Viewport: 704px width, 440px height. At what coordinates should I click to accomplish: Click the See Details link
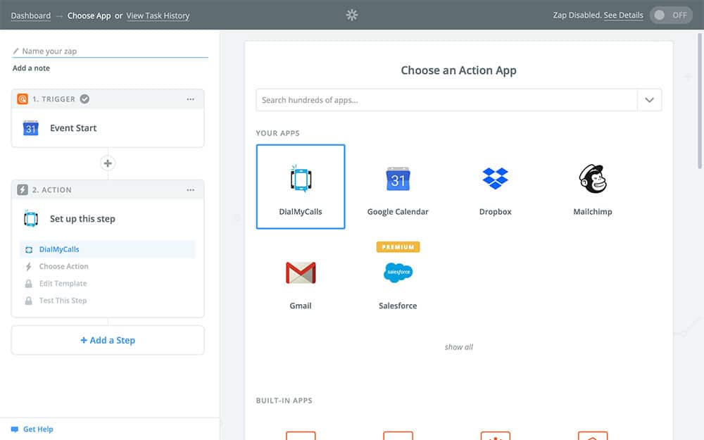(x=623, y=15)
